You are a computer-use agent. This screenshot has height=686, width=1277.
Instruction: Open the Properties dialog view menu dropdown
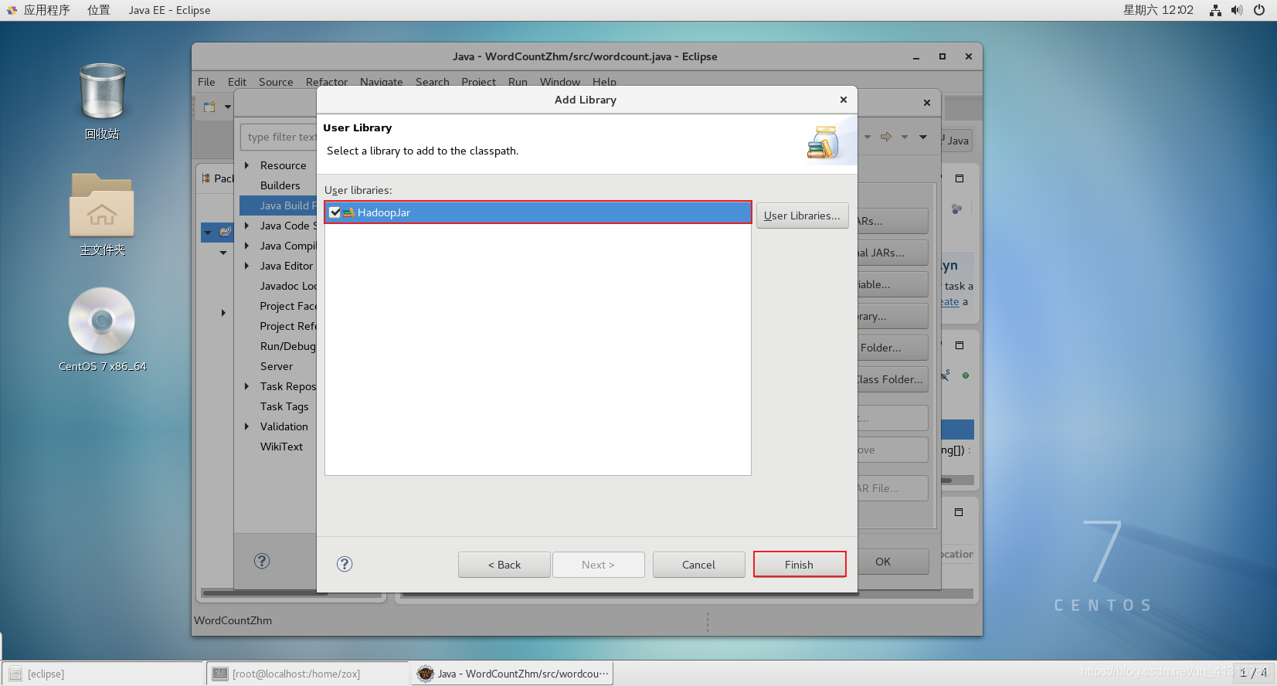pos(923,137)
